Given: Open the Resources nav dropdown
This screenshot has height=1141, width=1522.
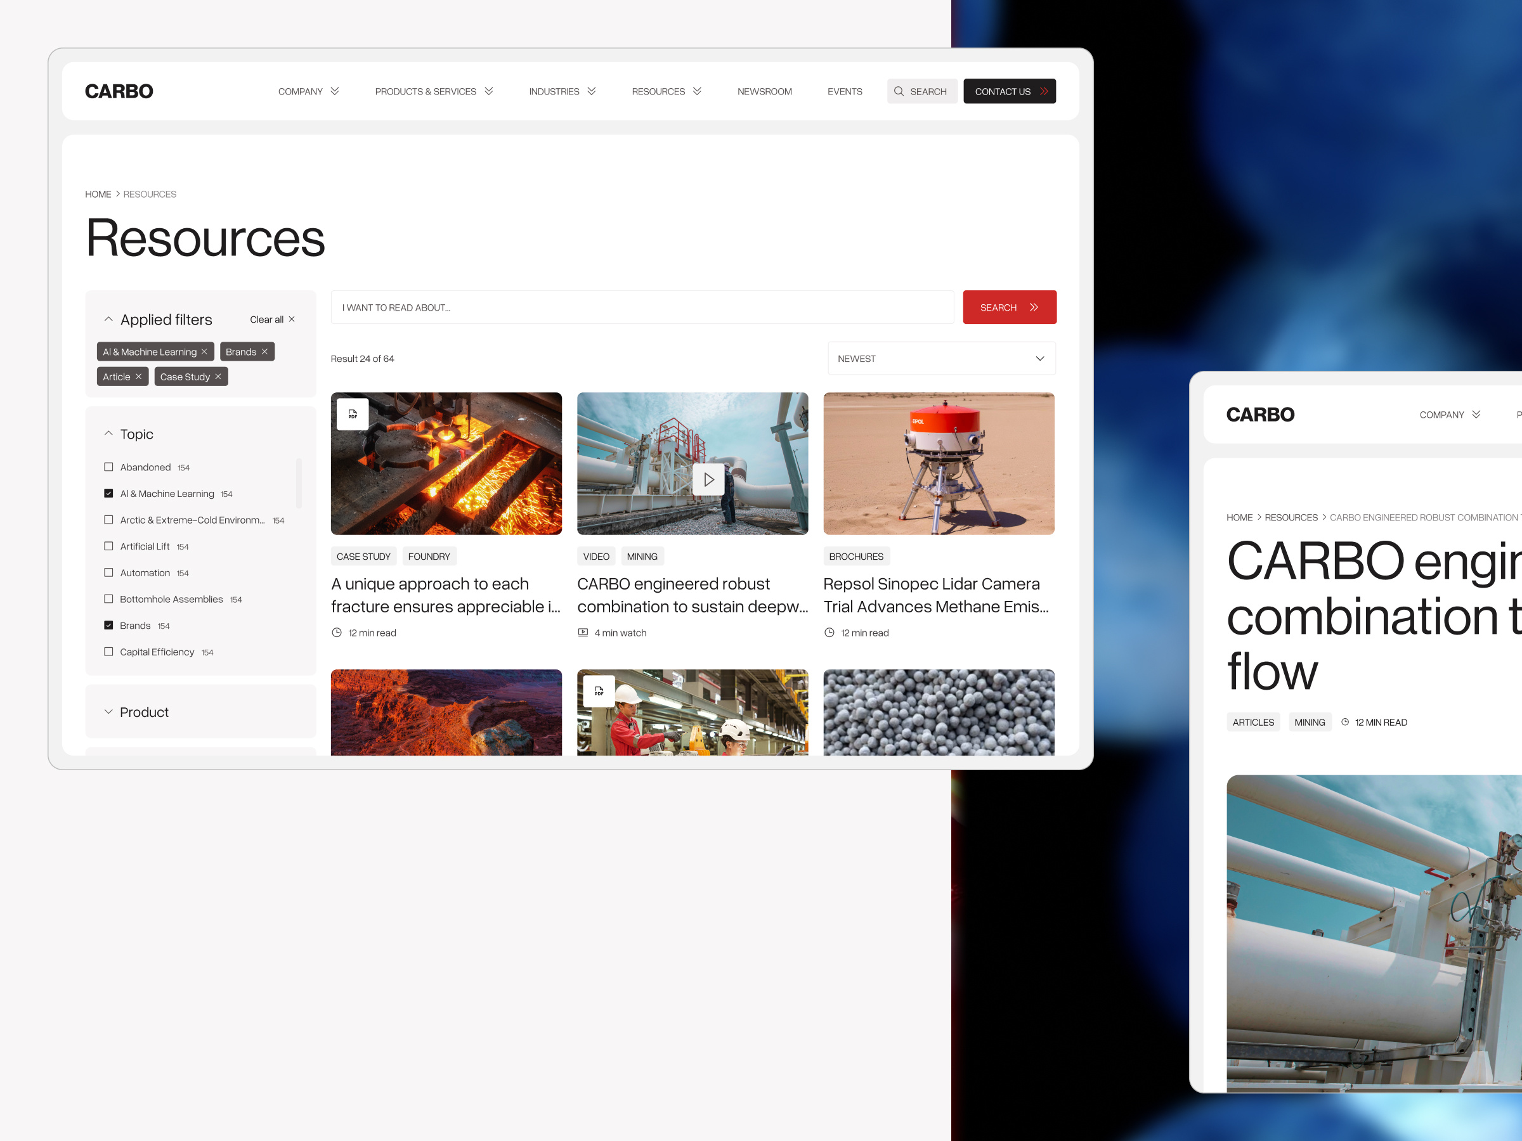Looking at the screenshot, I should click(667, 91).
